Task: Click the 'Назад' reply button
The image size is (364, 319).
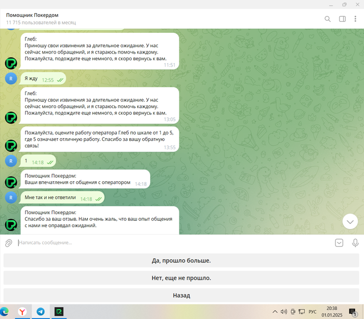Action: point(181,295)
